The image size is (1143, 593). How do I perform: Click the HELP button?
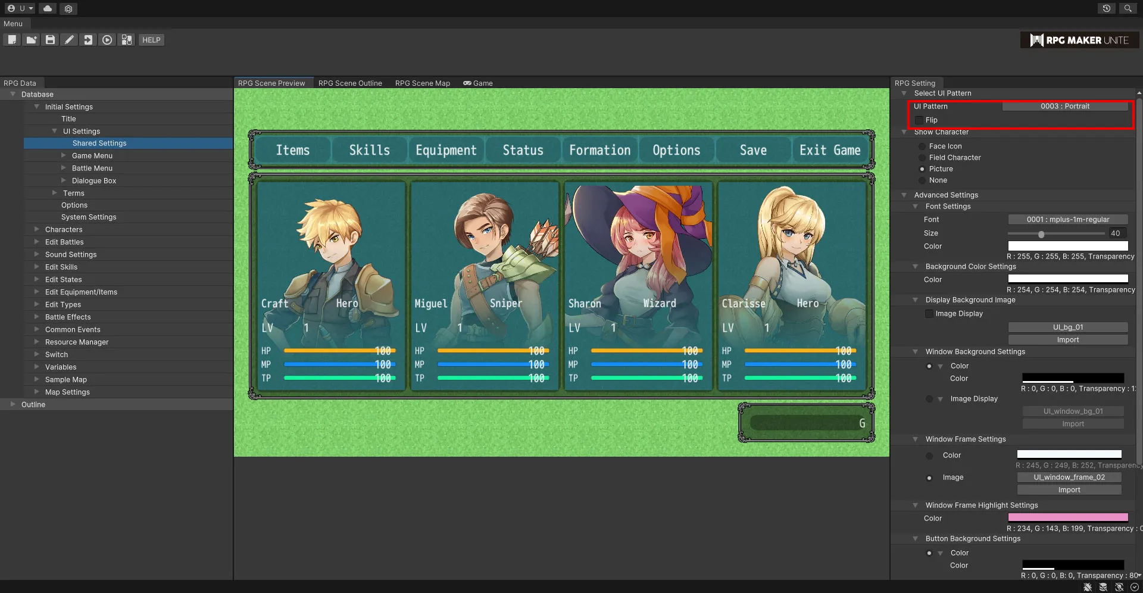(151, 40)
